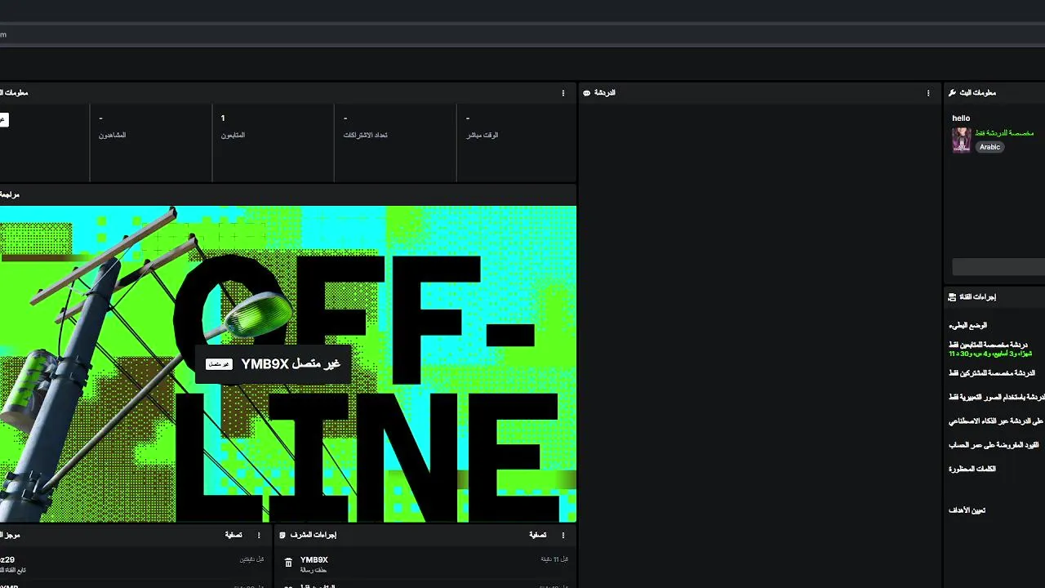This screenshot has width=1045, height=588.
Task: Click the offline stream preview image
Action: pos(288,363)
